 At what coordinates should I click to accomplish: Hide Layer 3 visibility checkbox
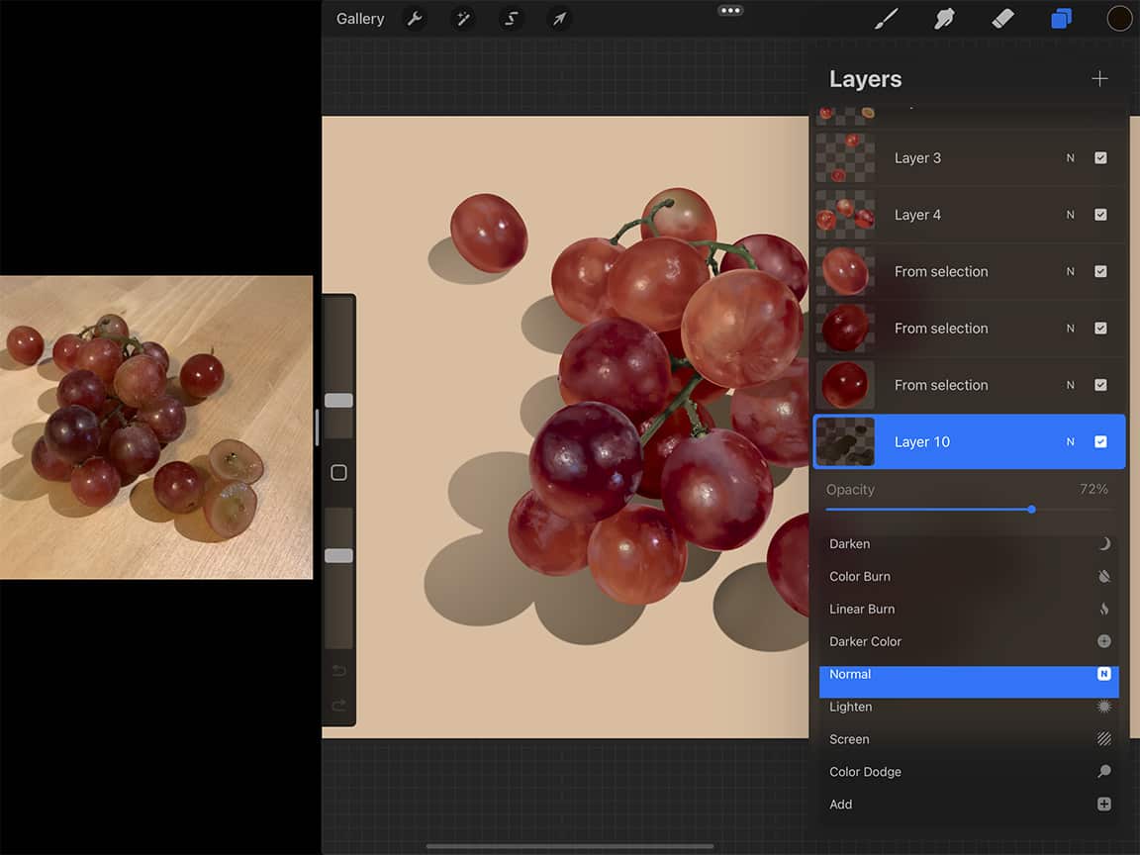[1100, 158]
